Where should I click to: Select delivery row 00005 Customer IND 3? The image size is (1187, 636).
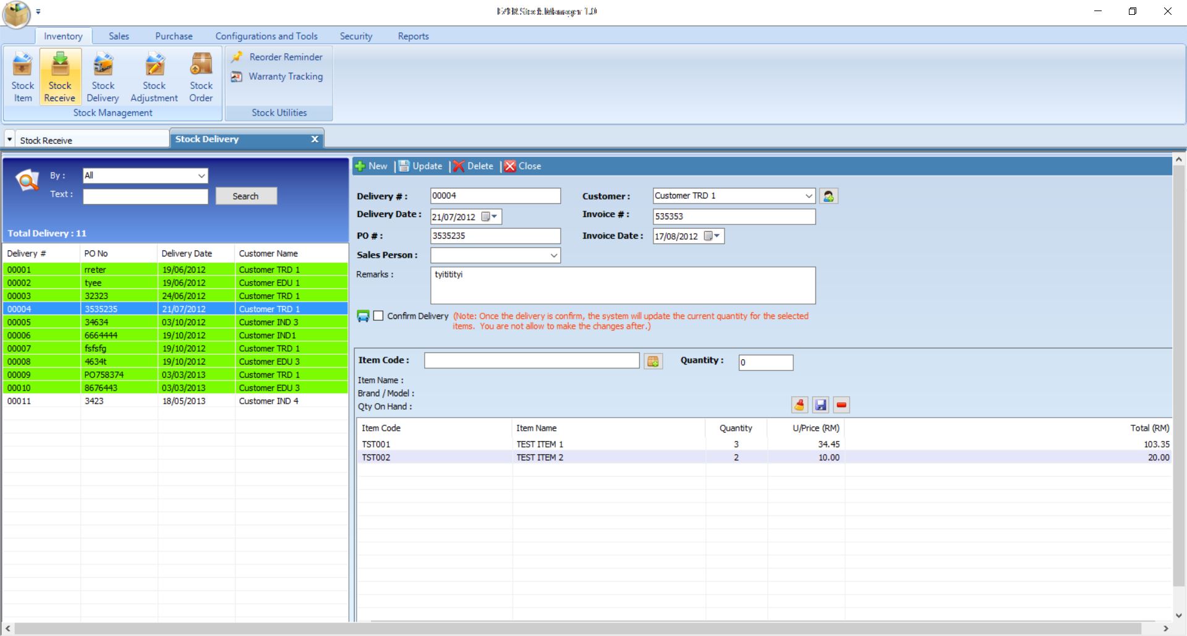(176, 322)
